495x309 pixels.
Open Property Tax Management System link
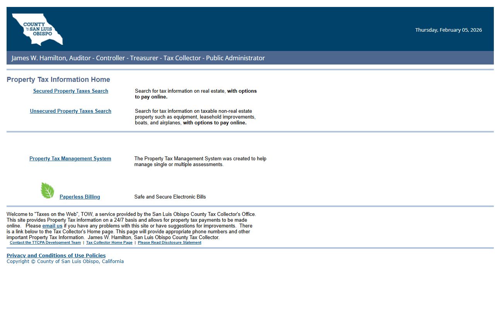click(x=70, y=159)
